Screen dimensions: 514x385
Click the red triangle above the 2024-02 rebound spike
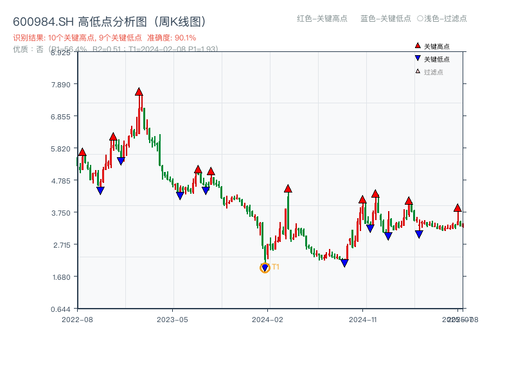[287, 188]
